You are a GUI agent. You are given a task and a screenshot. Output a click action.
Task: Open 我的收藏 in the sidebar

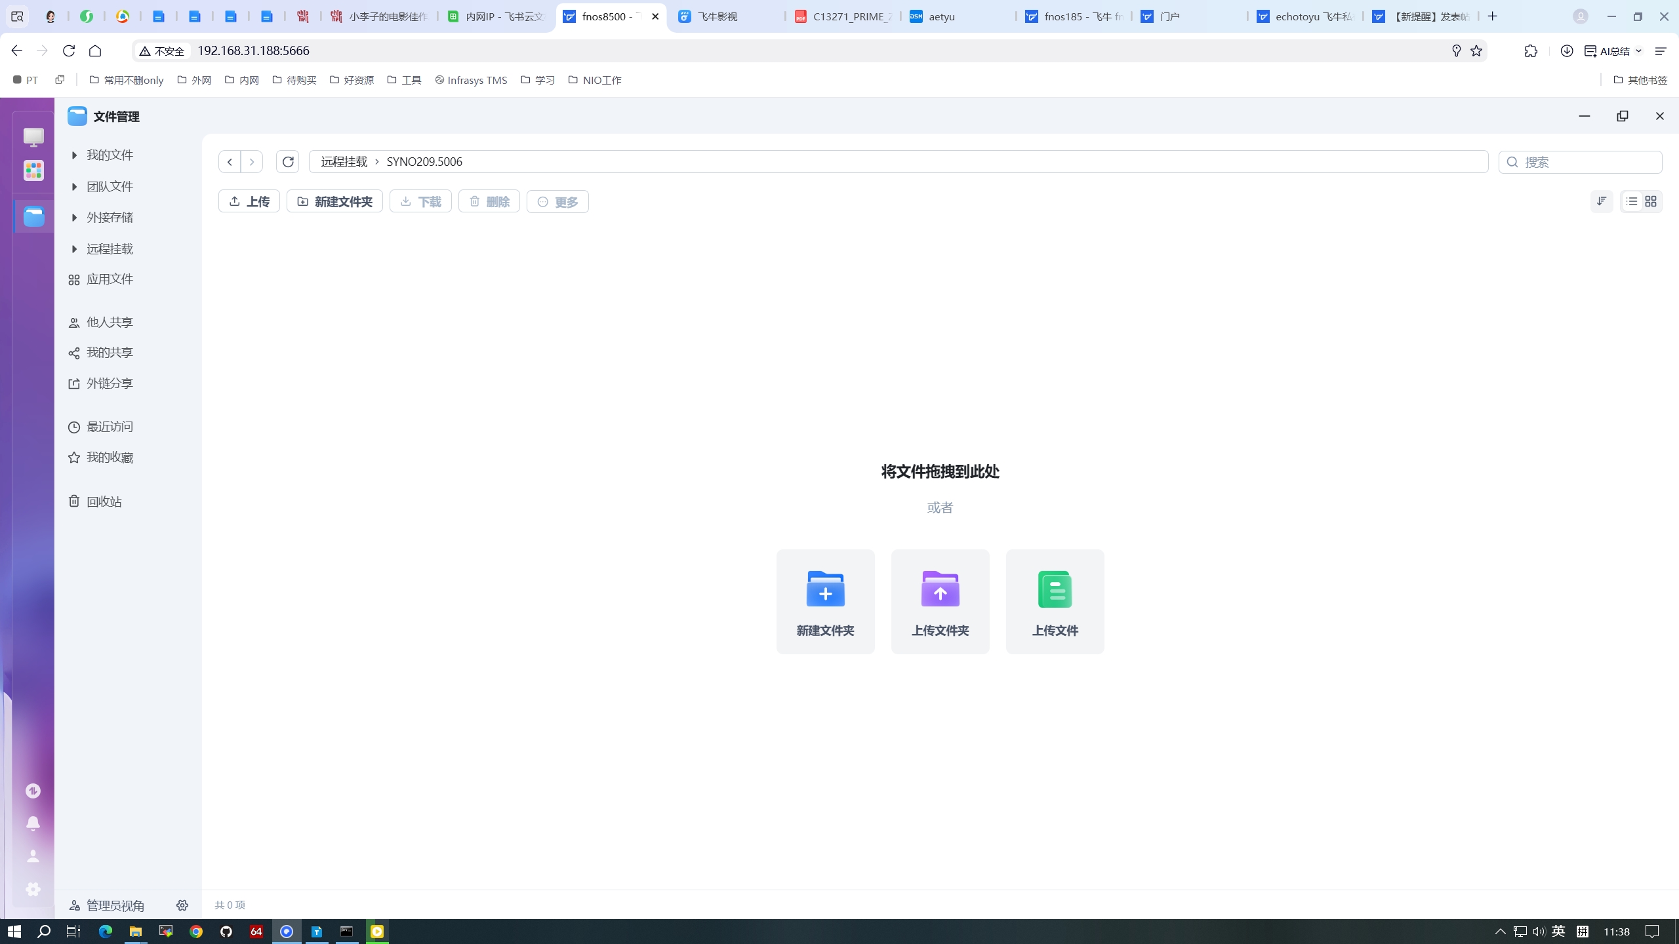point(110,458)
